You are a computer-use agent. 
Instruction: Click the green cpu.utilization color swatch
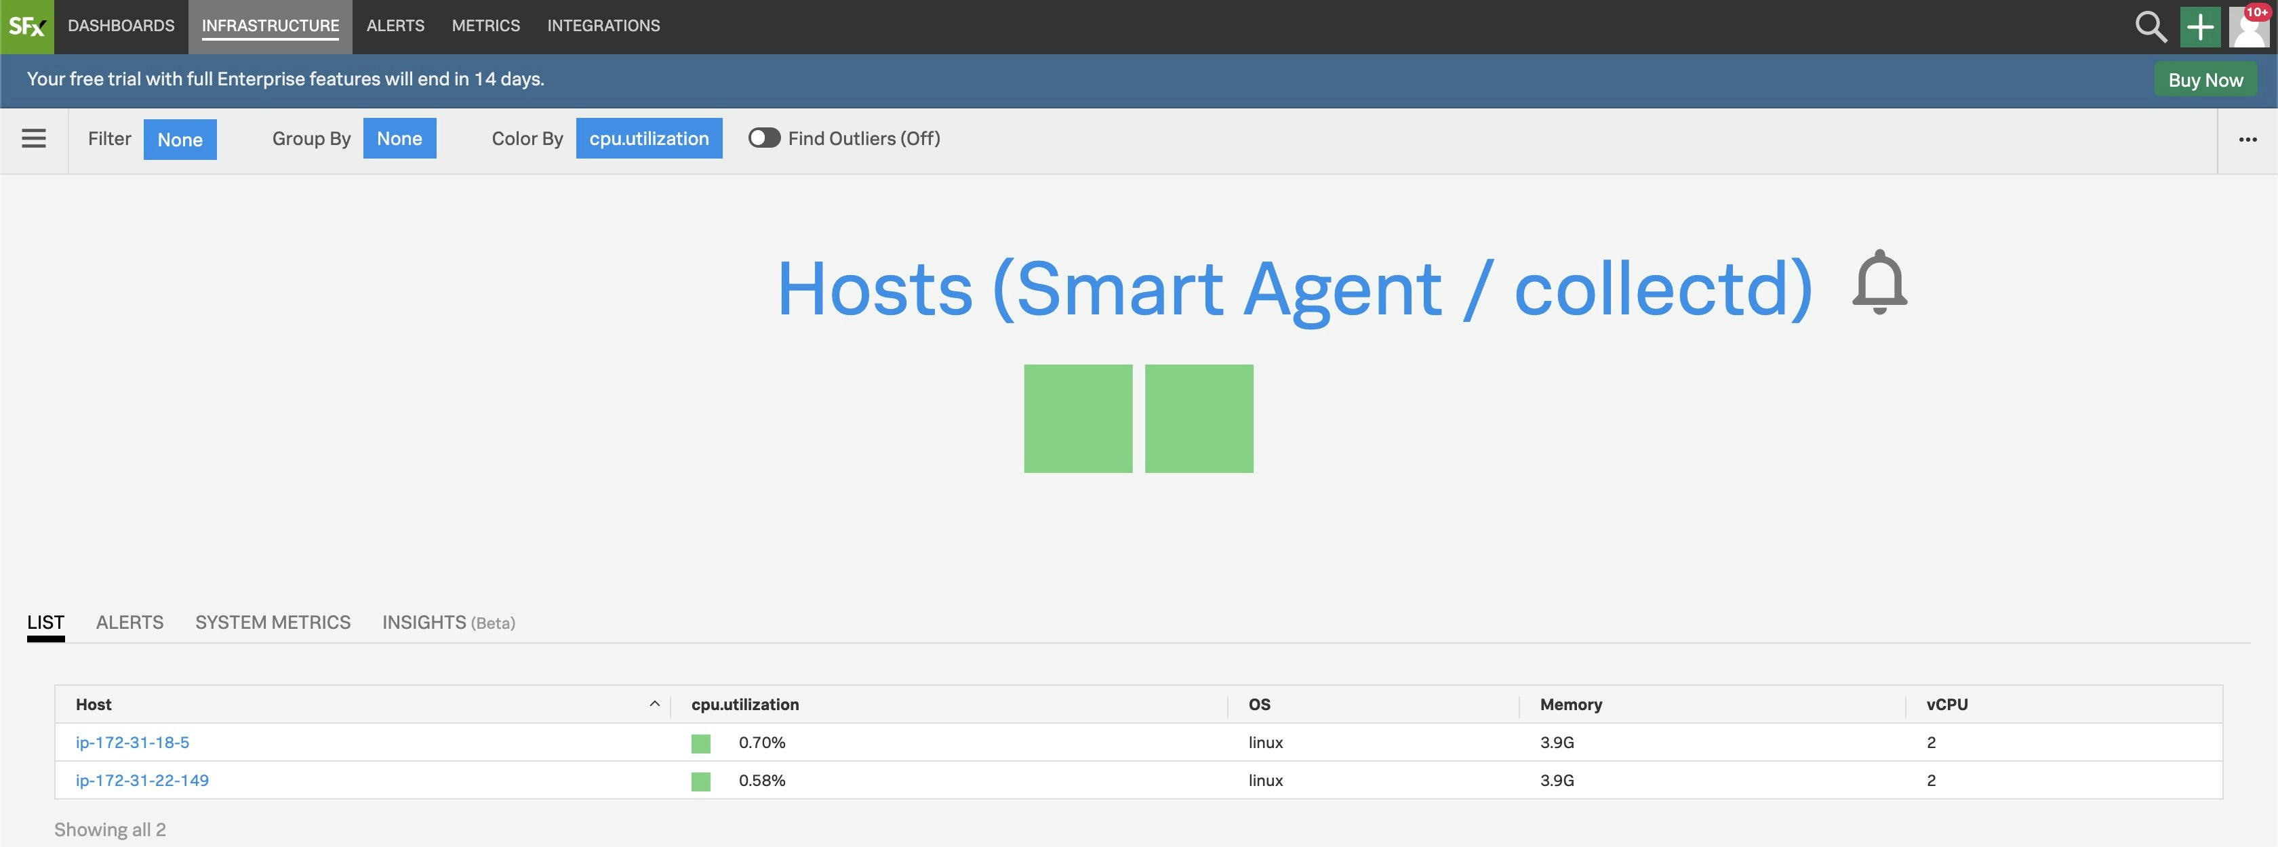[x=700, y=741]
